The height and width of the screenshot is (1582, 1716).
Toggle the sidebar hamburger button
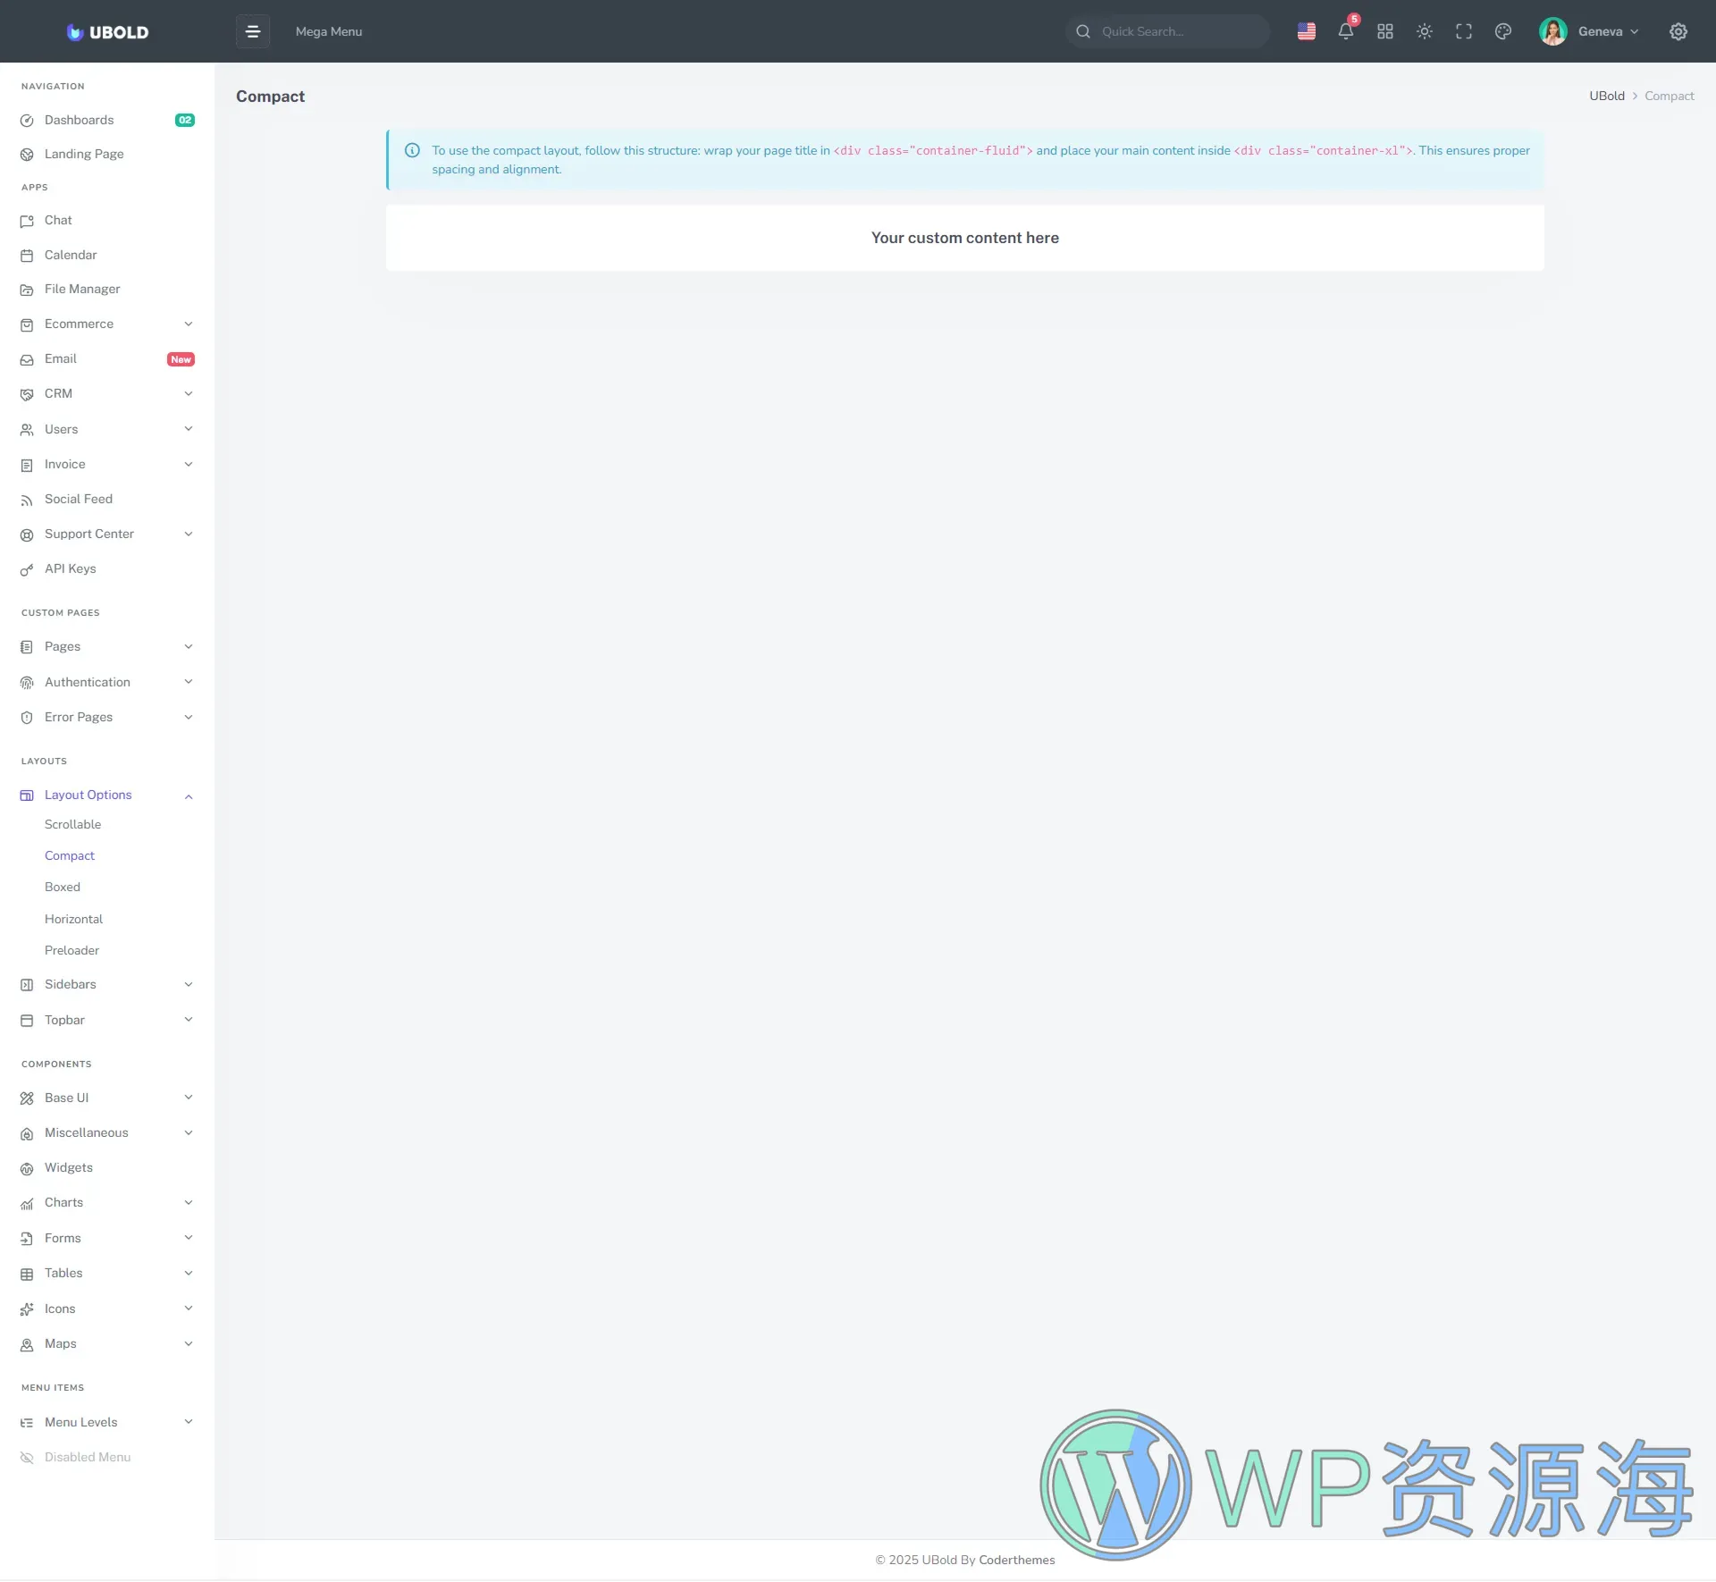point(252,31)
